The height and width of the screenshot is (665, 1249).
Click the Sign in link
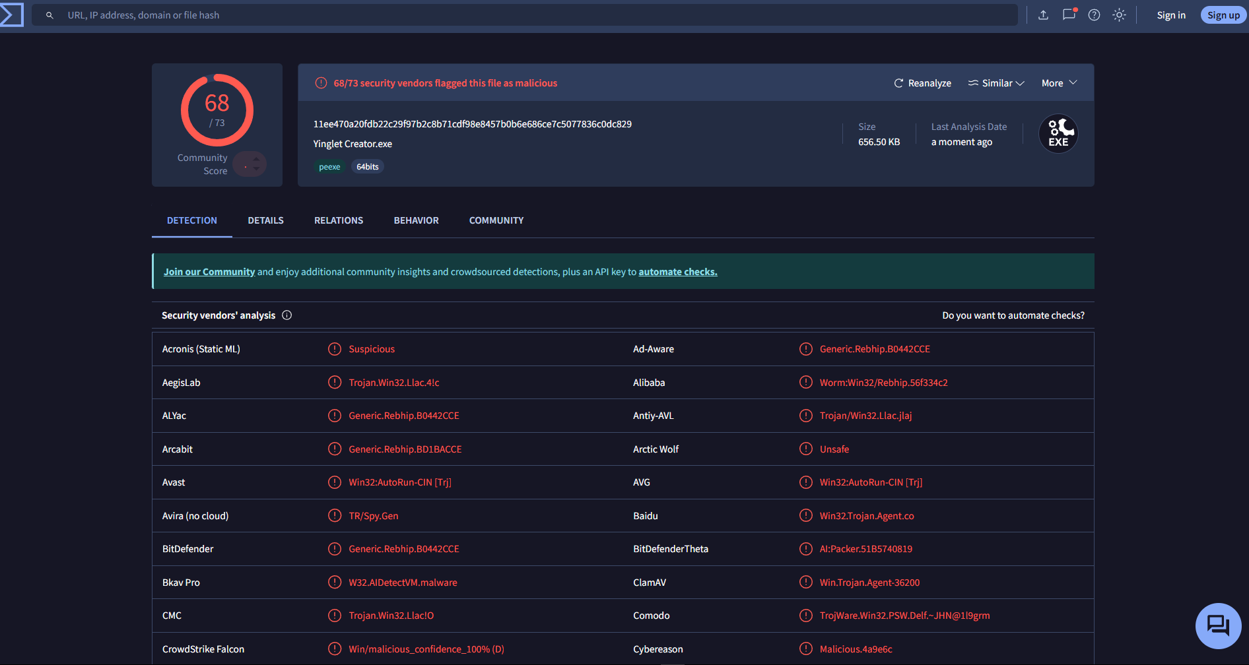1171,15
